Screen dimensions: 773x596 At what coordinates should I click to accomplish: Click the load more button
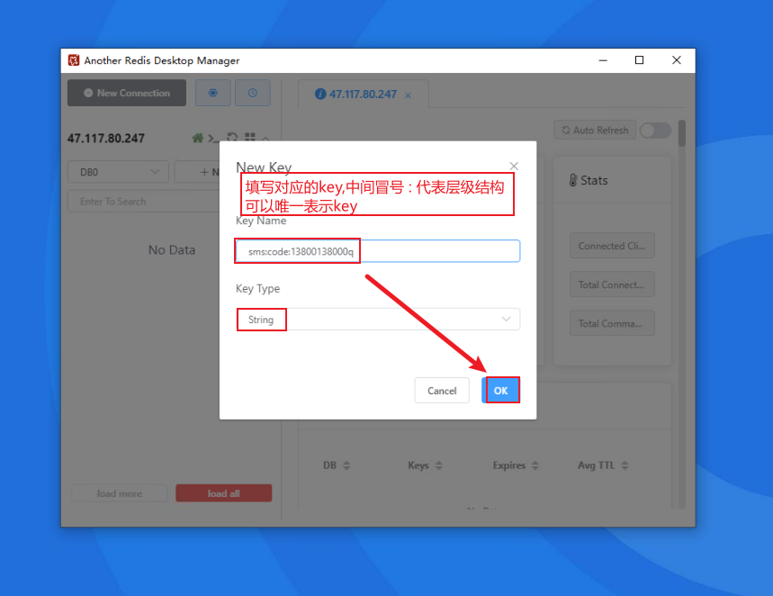click(120, 493)
